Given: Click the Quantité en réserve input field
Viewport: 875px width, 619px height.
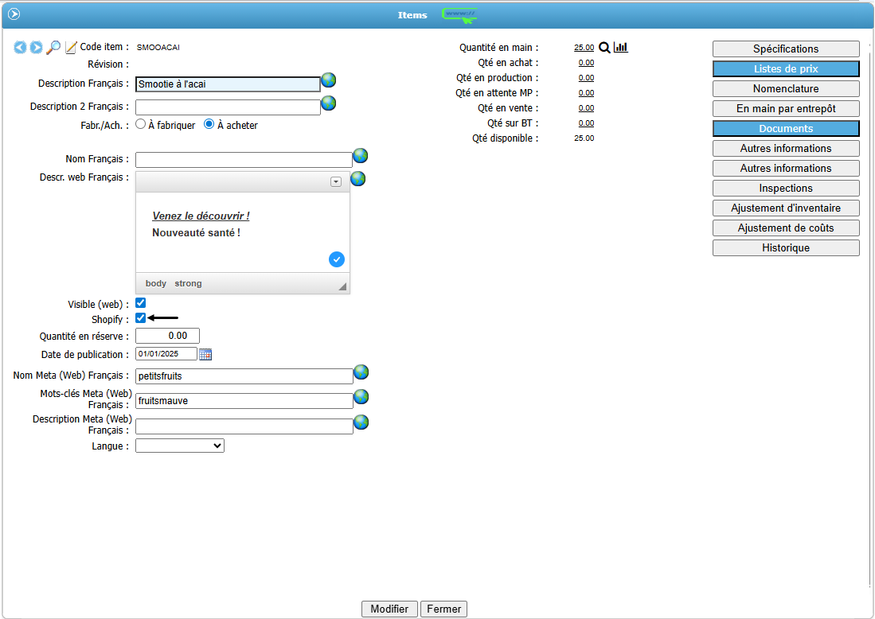Looking at the screenshot, I should click(167, 336).
